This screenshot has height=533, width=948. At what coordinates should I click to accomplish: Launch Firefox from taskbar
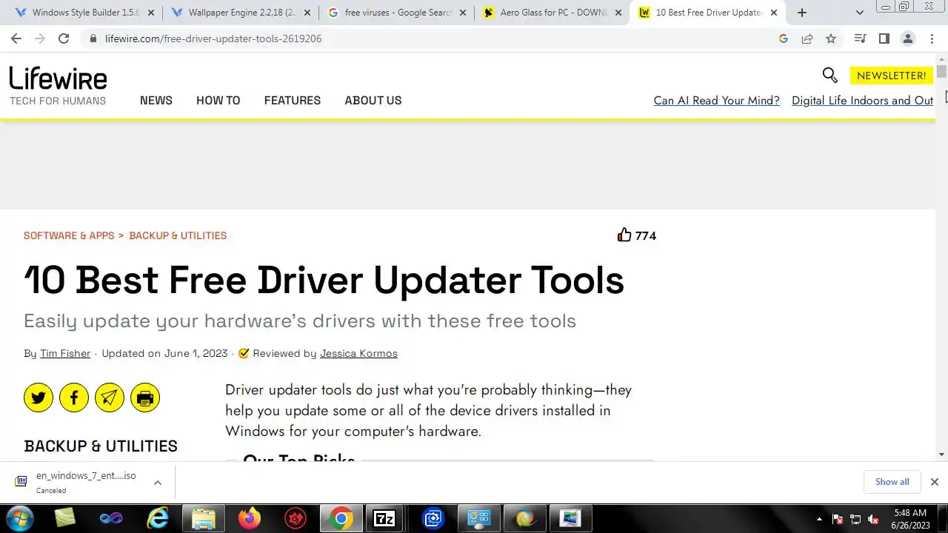(250, 519)
